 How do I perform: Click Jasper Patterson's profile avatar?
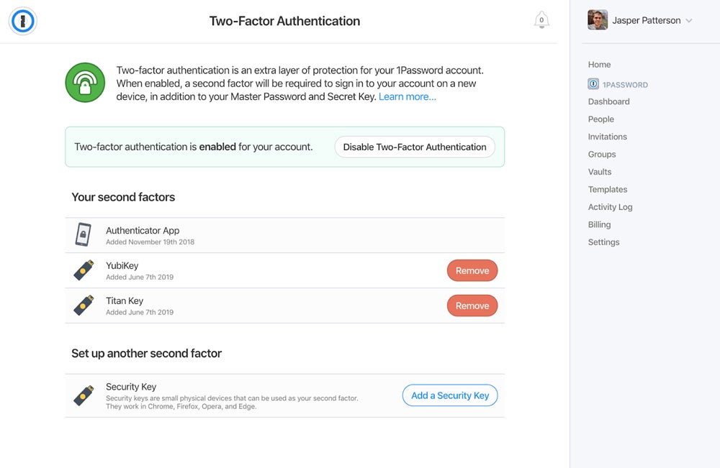[598, 20]
